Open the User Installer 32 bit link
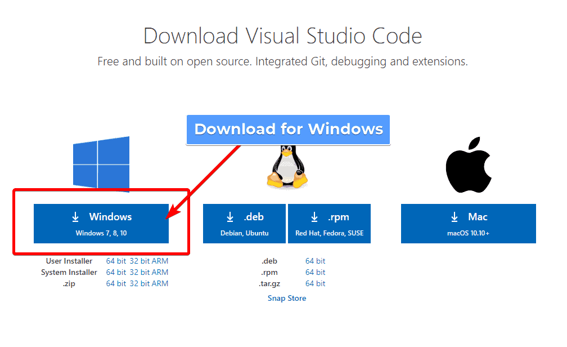Screen dimensions: 567x347 click(139, 261)
